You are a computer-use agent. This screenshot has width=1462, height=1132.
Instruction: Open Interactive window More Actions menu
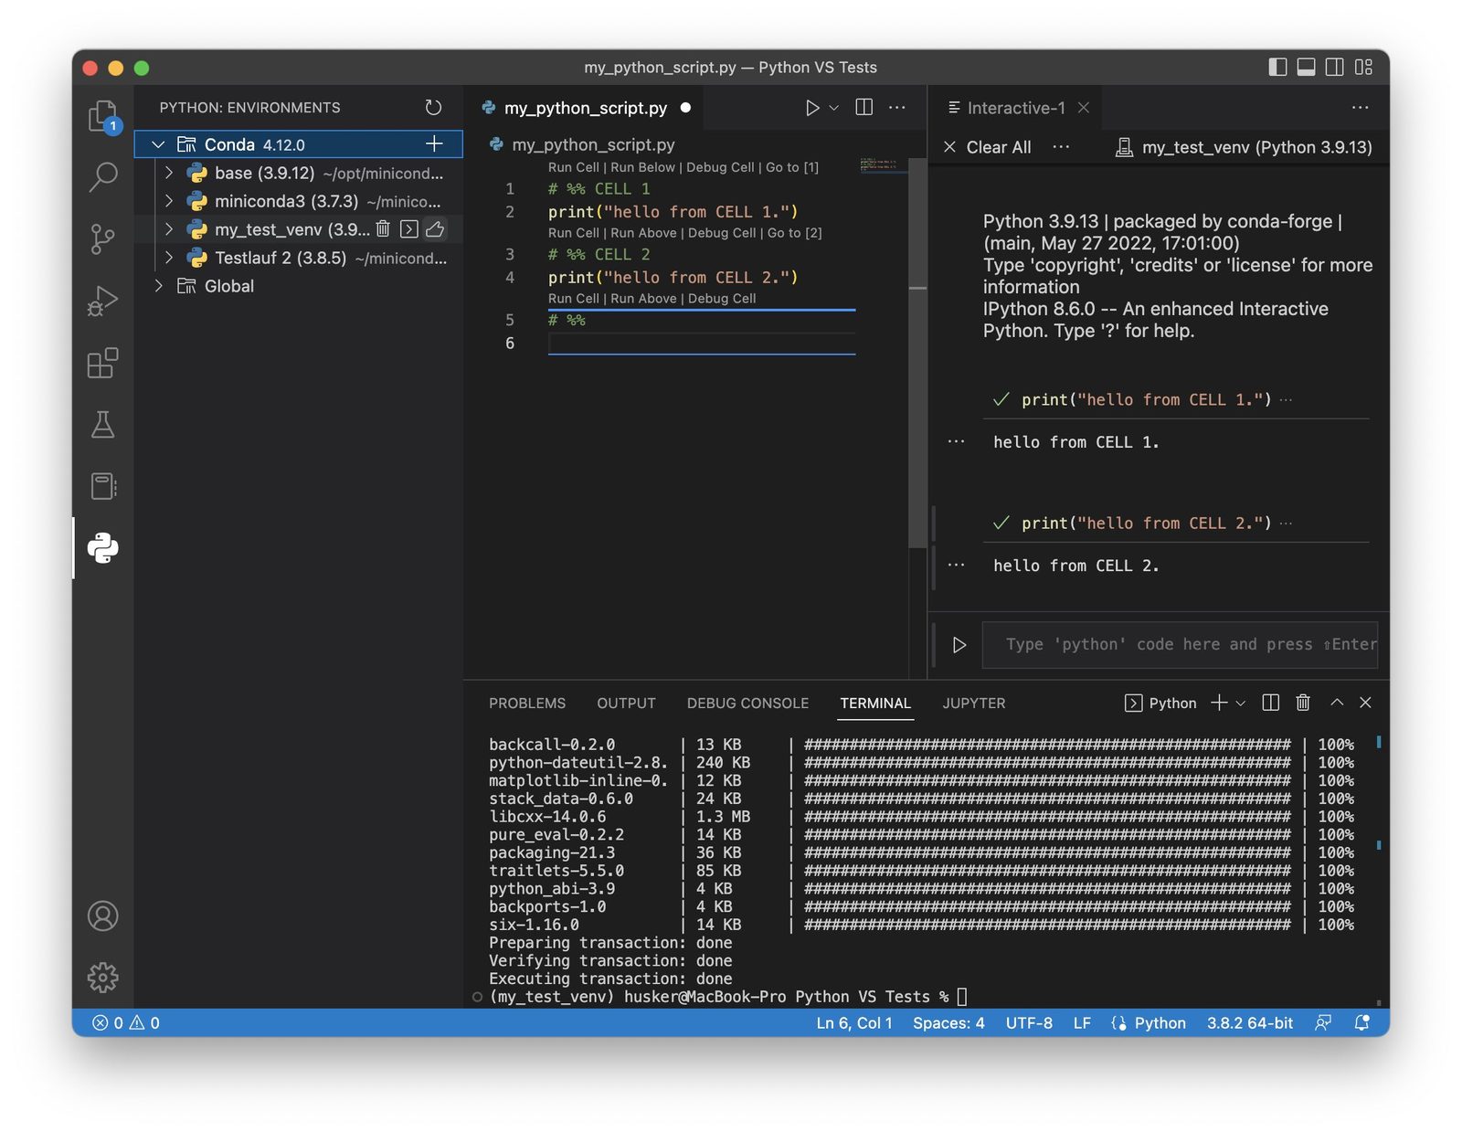tap(1360, 108)
